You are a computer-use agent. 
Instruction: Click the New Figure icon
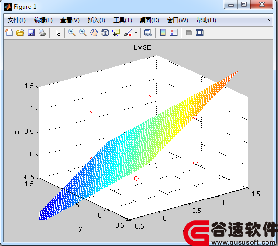tap(9, 33)
